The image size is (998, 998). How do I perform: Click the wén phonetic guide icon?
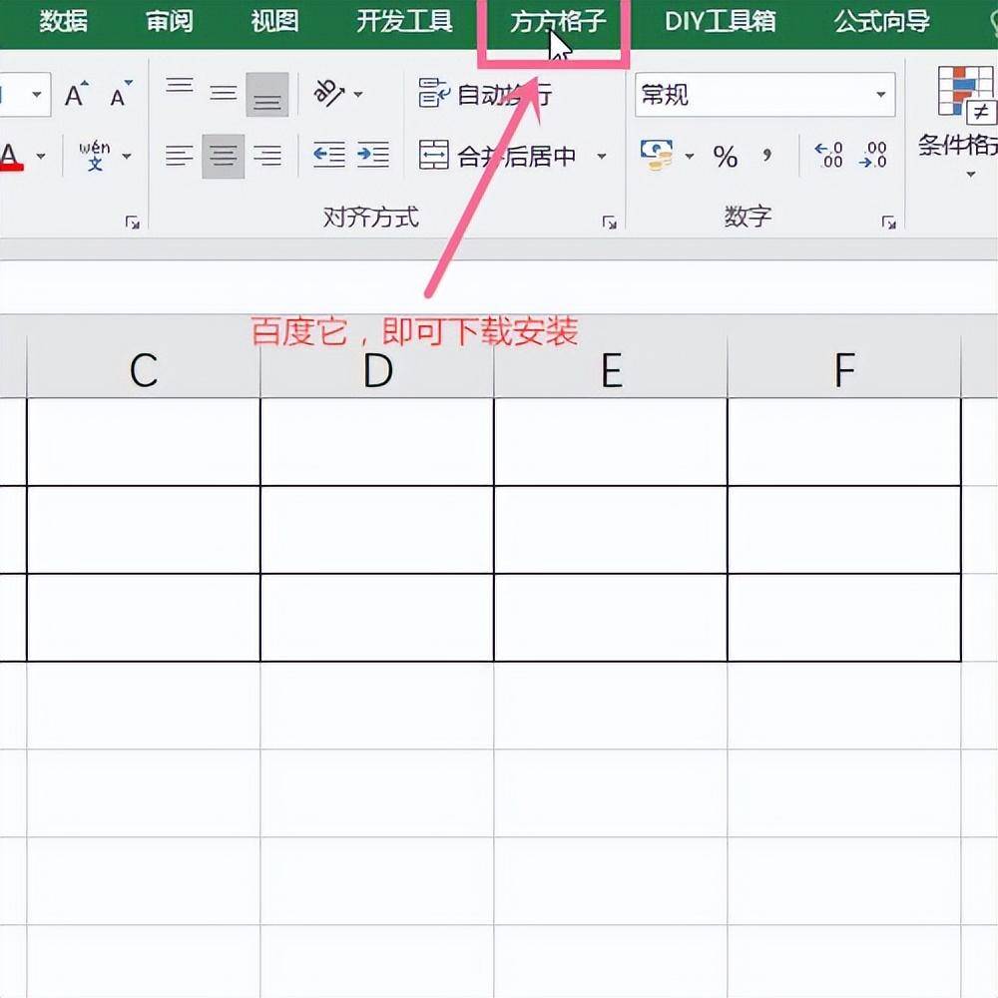[x=95, y=156]
